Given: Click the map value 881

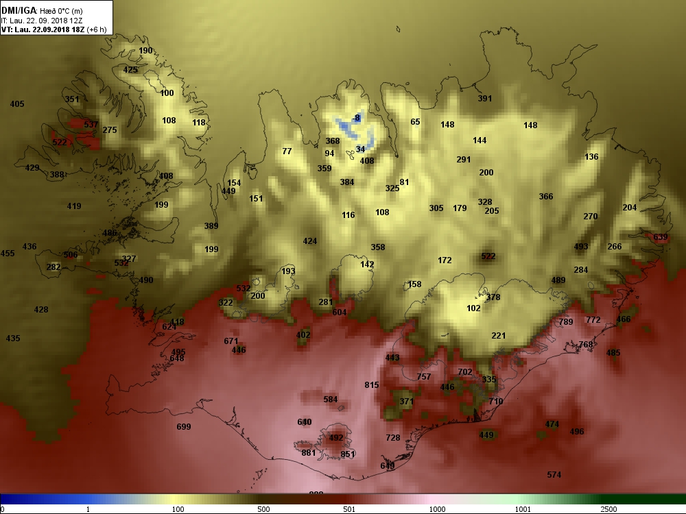Looking at the screenshot, I should [x=309, y=452].
